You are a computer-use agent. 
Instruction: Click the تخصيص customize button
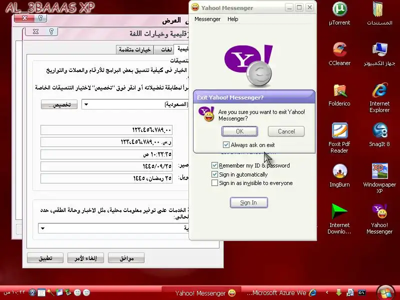click(59, 104)
